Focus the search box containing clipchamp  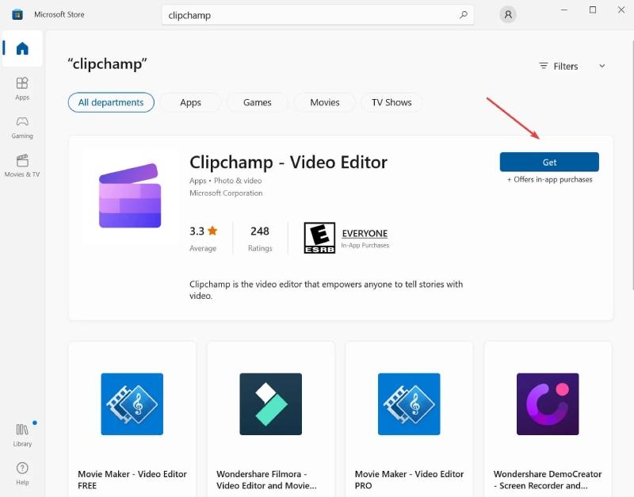[x=318, y=15]
